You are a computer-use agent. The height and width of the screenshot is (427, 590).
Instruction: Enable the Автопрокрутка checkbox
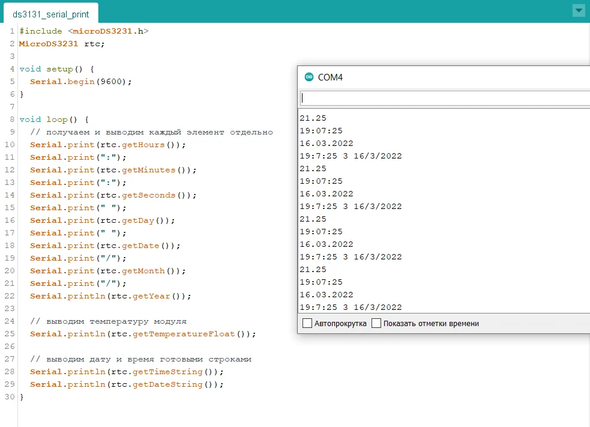tap(307, 324)
